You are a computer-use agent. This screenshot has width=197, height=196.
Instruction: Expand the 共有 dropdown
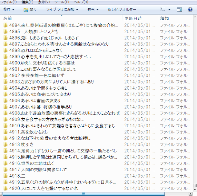click(x=93, y=10)
